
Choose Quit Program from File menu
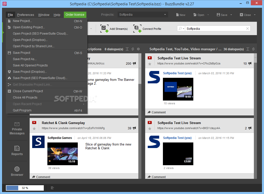point(47,110)
